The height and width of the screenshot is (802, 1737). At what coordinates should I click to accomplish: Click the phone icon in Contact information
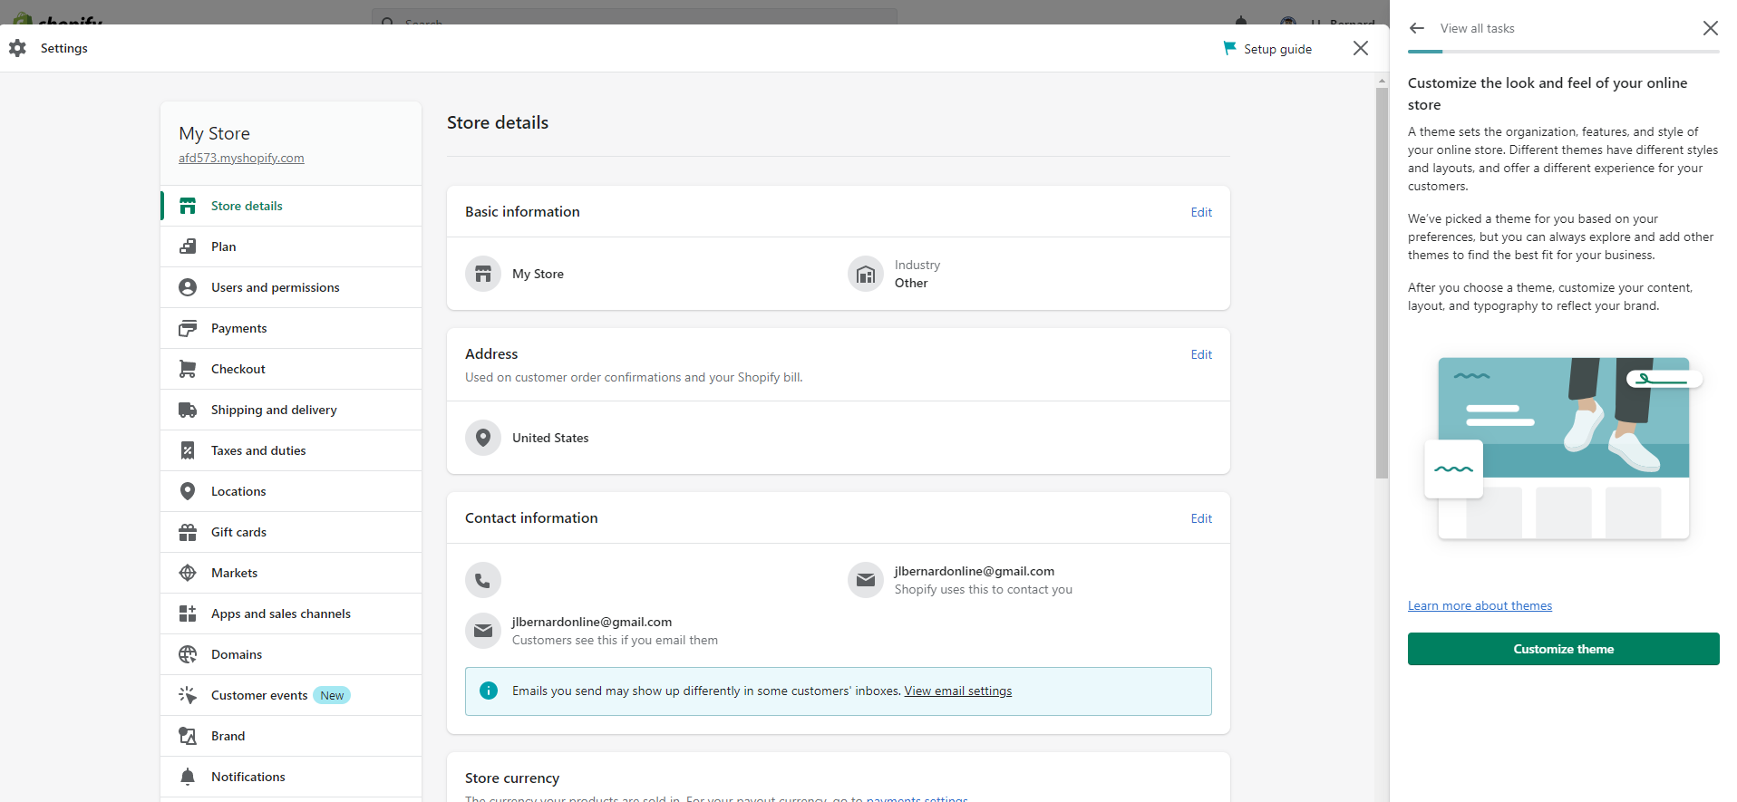tap(483, 580)
